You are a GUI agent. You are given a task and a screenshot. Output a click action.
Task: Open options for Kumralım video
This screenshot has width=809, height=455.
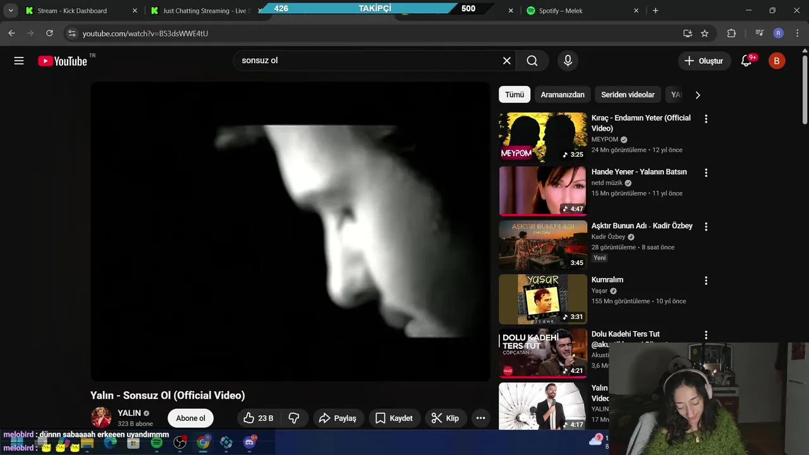coord(706,281)
